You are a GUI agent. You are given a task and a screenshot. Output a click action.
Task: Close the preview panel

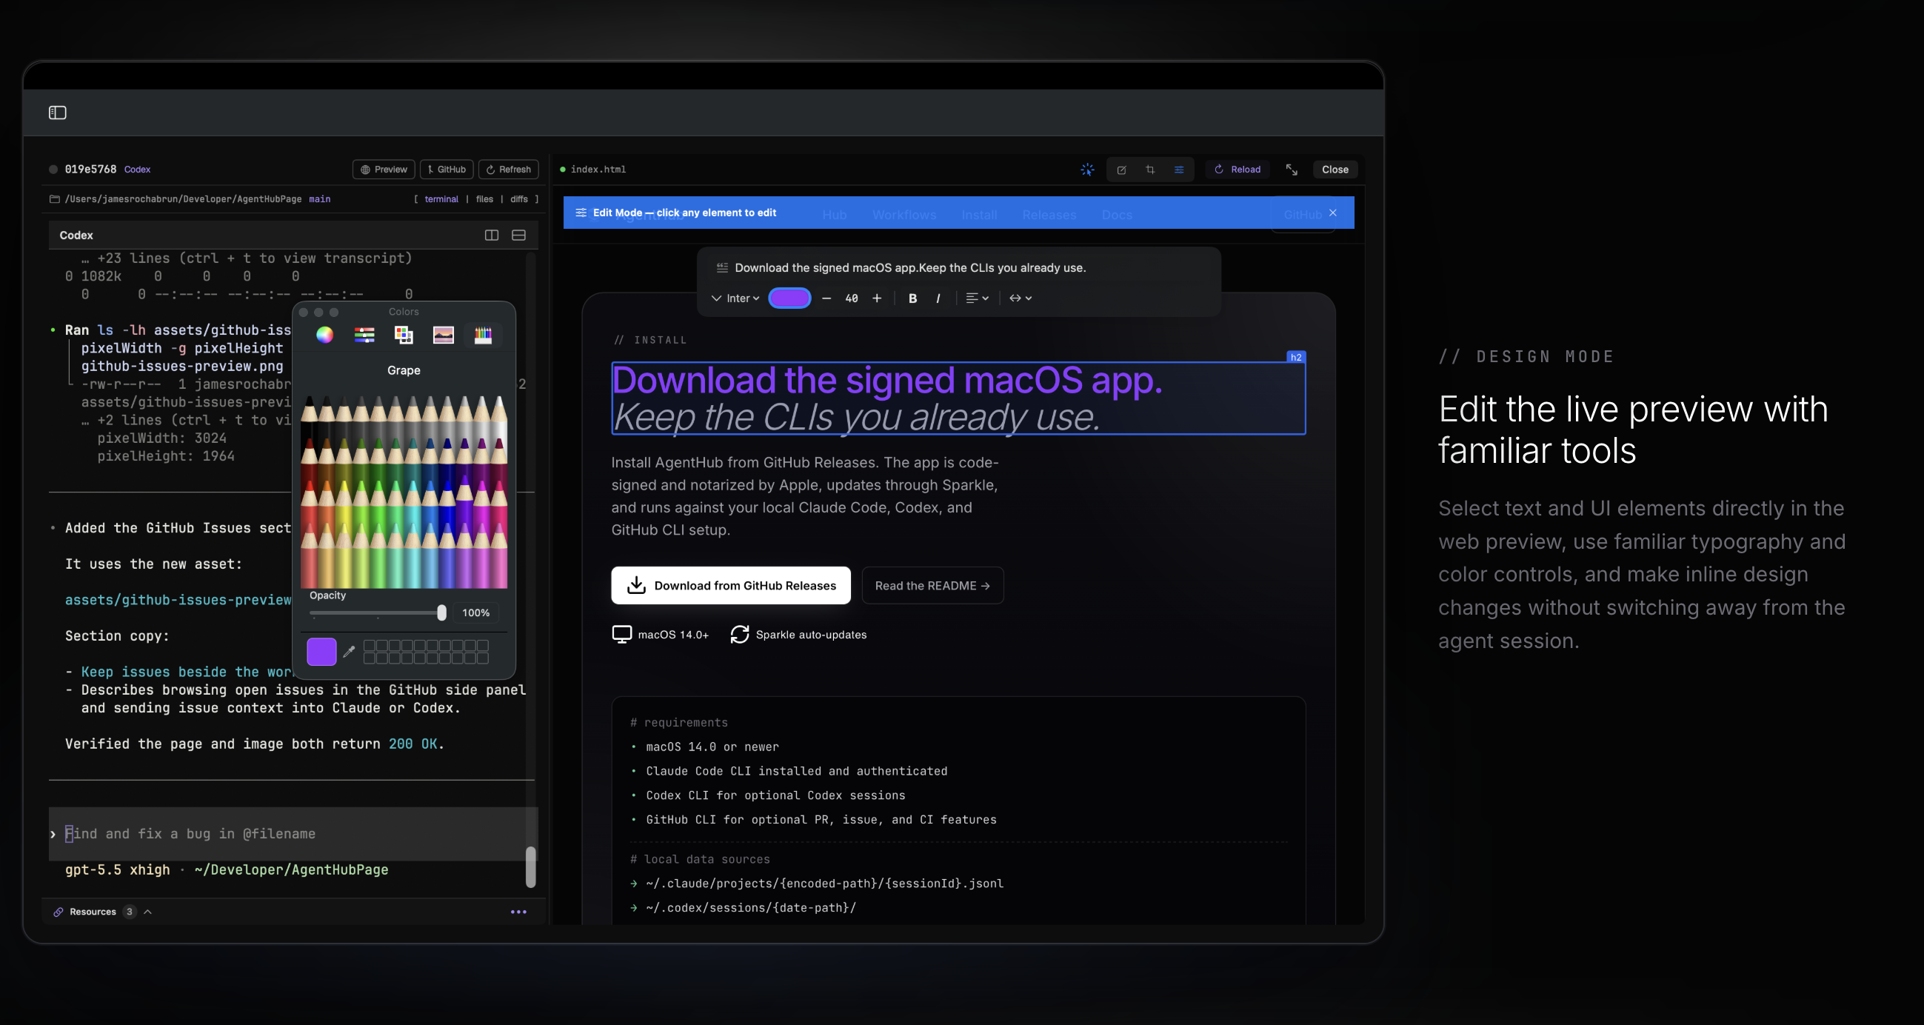point(1335,170)
